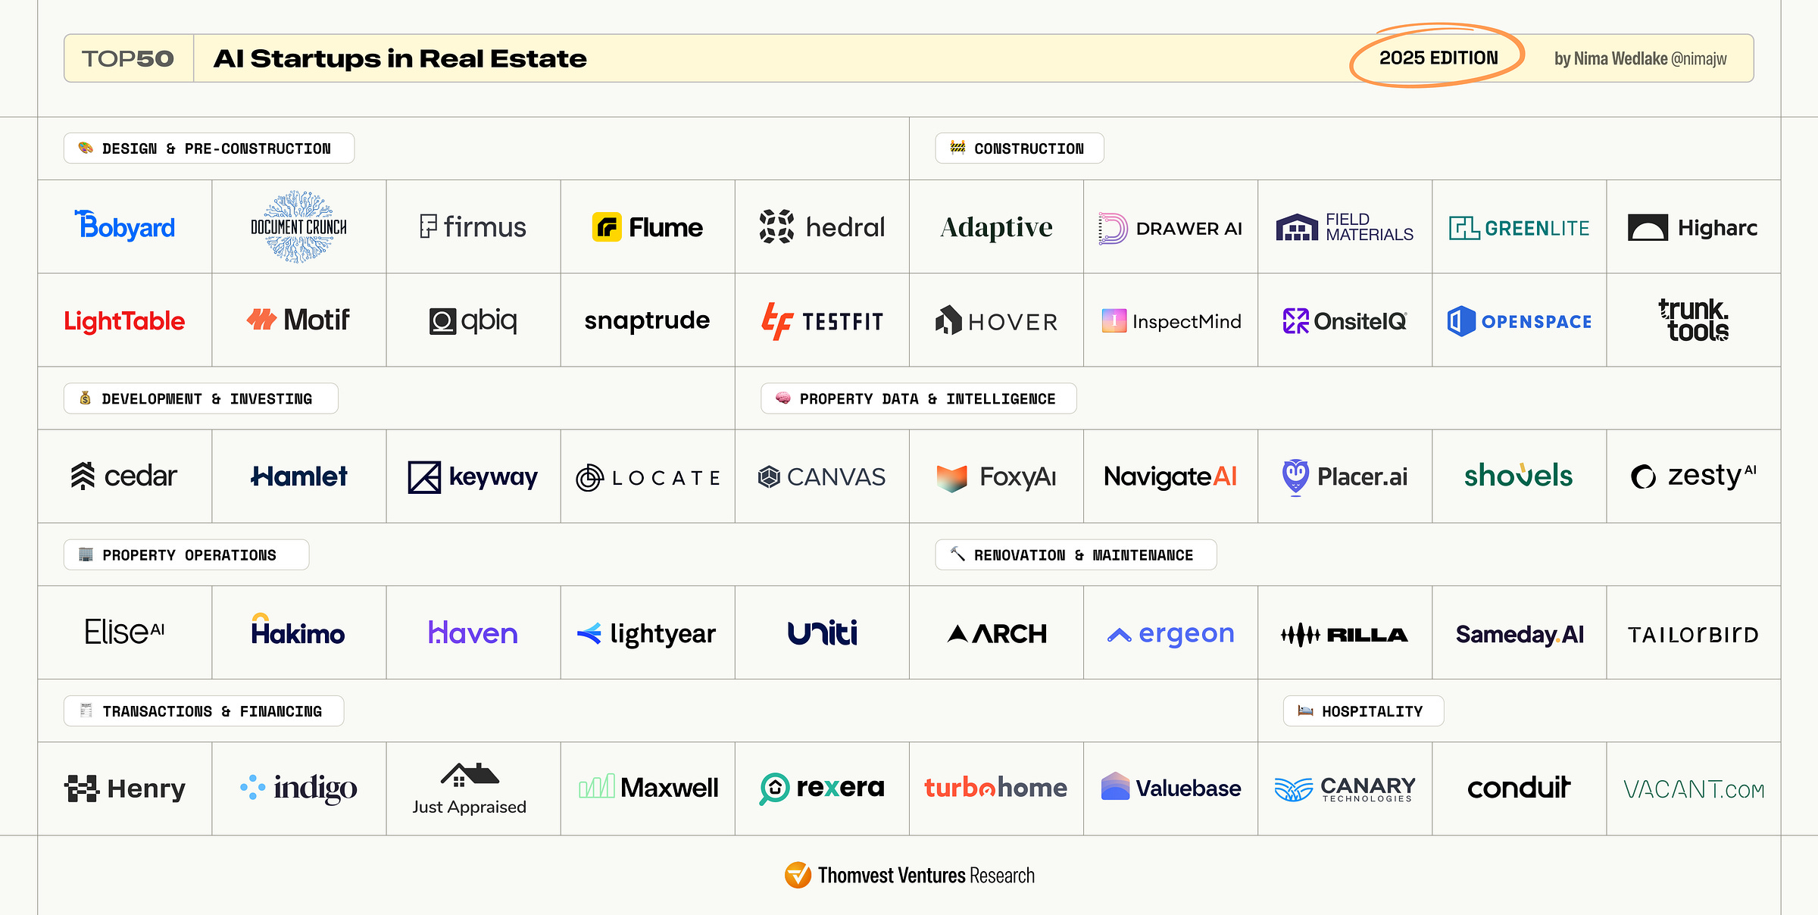Viewport: 1818px width, 915px height.
Task: Click the EliseAI wordmark
Action: coord(124,632)
